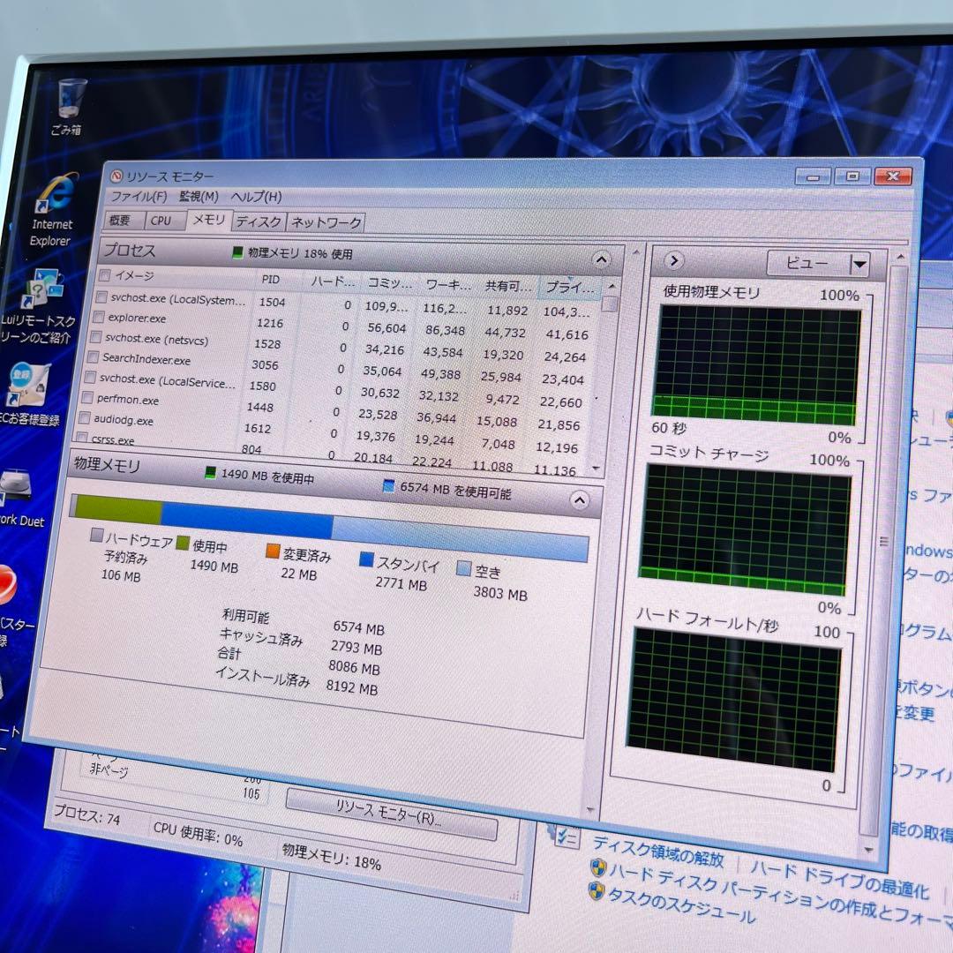The image size is (953, 953).
Task: Switch to the ディスク tab
Action: click(x=259, y=222)
